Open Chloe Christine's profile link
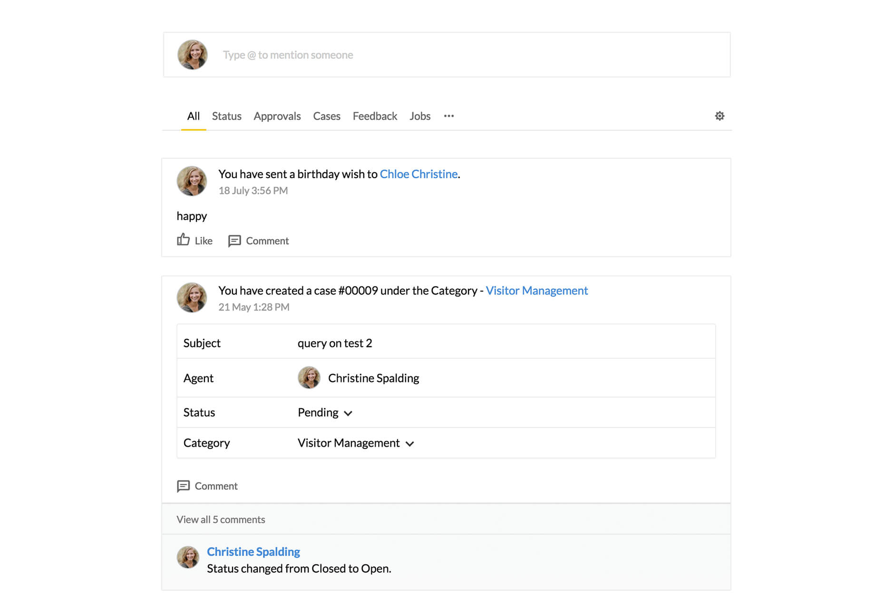The image size is (894, 594). click(418, 174)
